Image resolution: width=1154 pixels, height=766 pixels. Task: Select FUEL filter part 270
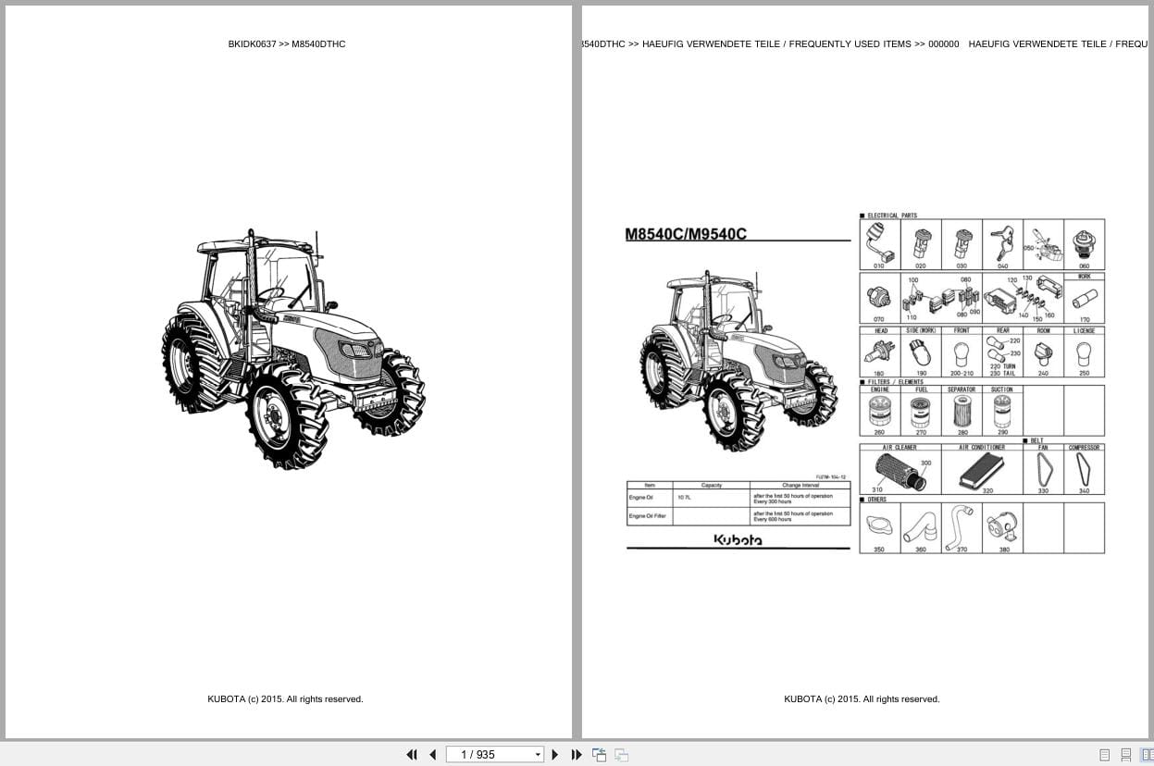pyautogui.click(x=921, y=411)
